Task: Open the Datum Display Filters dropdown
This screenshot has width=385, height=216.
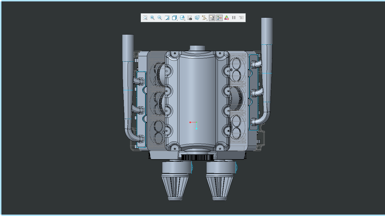Action: click(x=205, y=18)
